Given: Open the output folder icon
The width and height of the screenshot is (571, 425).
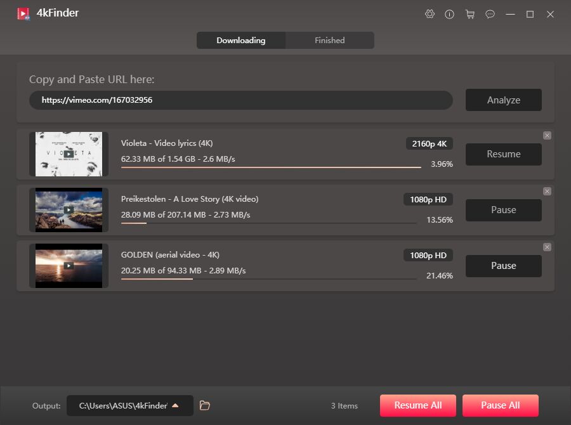Looking at the screenshot, I should point(204,405).
